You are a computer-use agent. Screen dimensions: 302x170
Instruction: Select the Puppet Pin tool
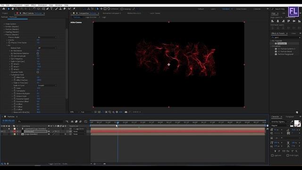74,9
